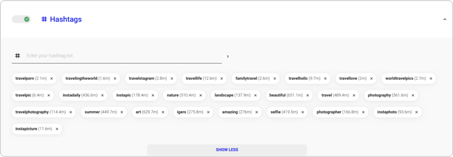Remove the worldtravelpics hashtag
The width and height of the screenshot is (453, 157).
click(431, 78)
